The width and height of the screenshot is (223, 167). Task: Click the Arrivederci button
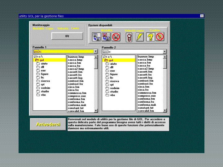48,124
